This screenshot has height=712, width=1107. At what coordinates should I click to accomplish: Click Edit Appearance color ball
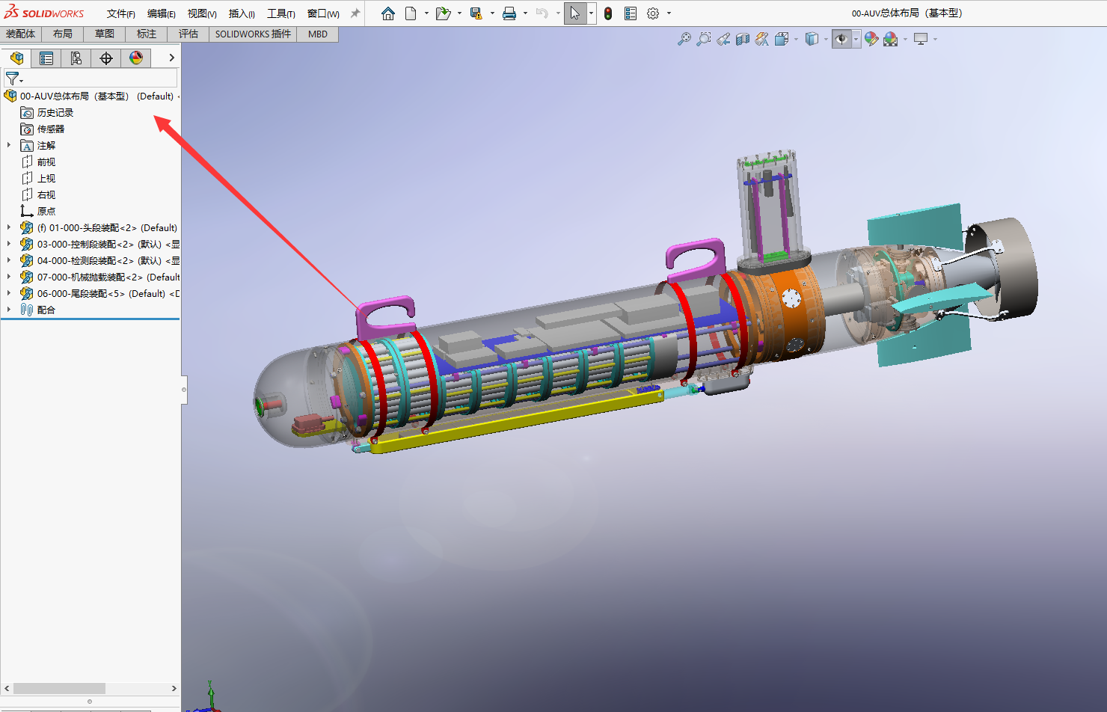click(x=871, y=39)
